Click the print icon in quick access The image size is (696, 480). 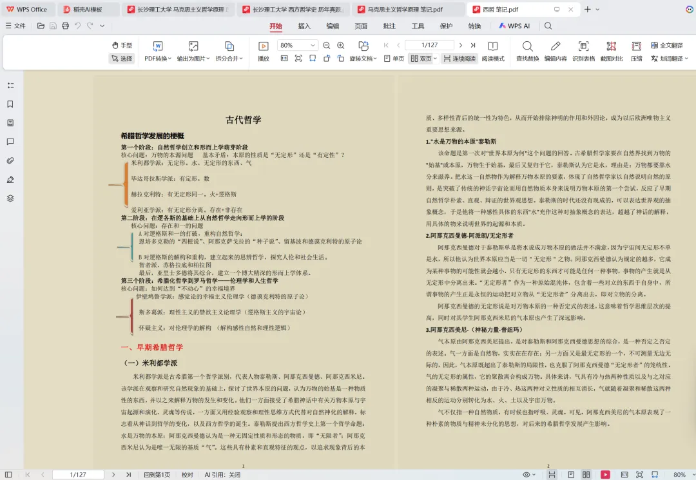(x=65, y=26)
